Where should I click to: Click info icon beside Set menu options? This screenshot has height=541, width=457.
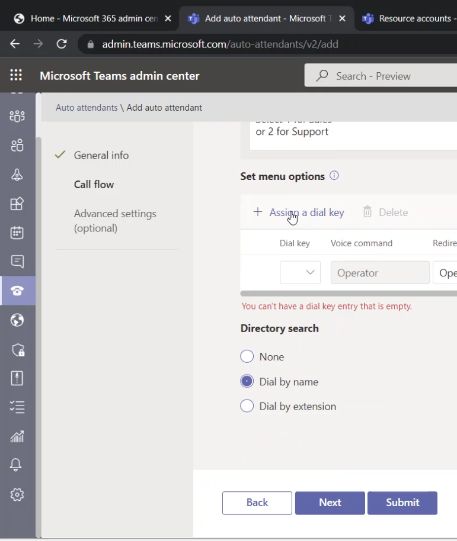click(x=334, y=176)
